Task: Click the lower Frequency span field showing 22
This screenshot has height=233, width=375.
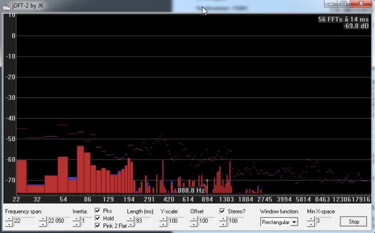Action: coord(24,221)
